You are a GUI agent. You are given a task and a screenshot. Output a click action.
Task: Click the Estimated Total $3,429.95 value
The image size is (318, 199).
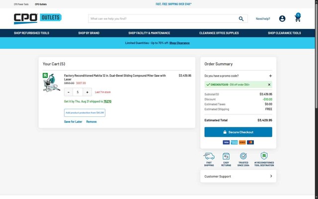point(265,120)
